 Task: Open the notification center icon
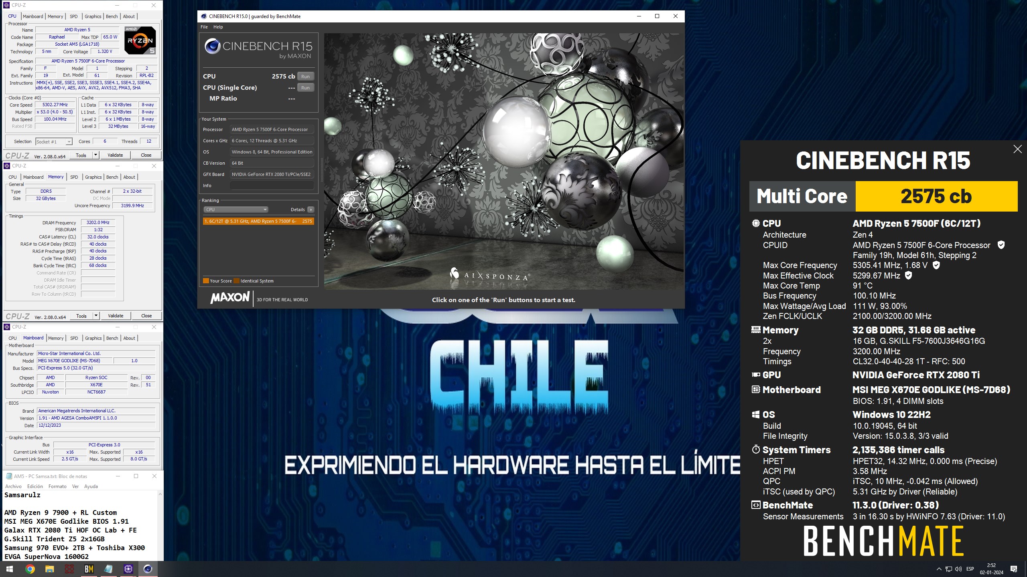coord(1014,569)
